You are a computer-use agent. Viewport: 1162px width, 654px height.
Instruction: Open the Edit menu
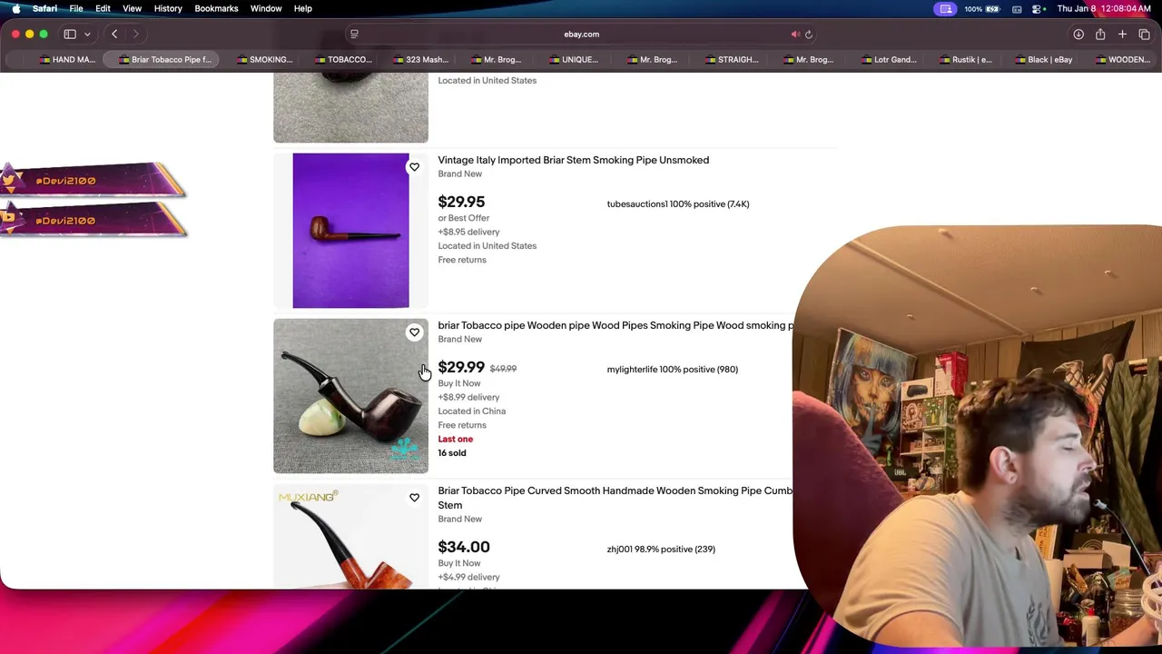click(x=103, y=9)
